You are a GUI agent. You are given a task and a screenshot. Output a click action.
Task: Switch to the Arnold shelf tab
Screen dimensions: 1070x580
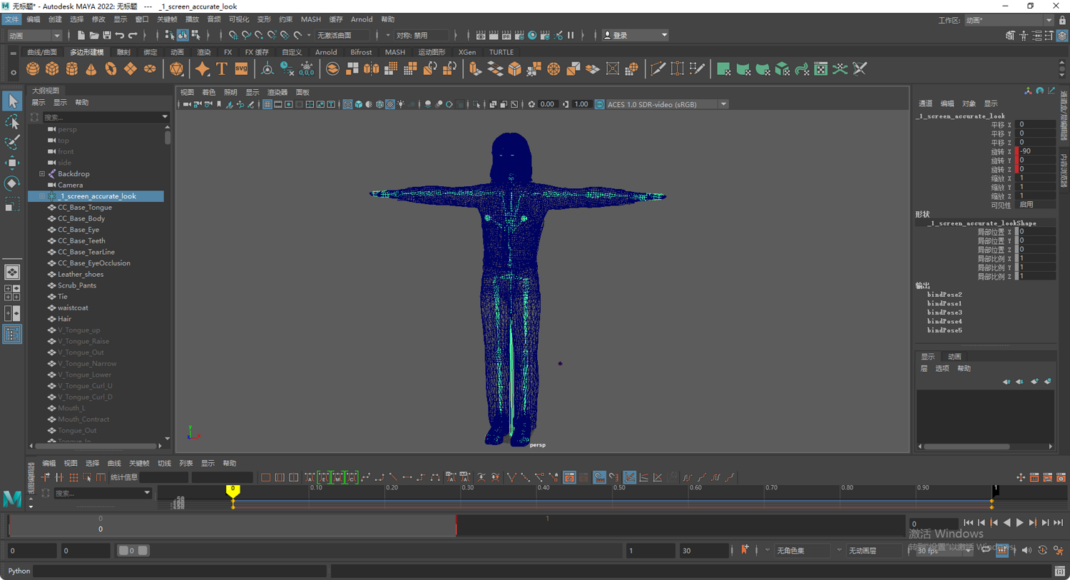pos(325,52)
